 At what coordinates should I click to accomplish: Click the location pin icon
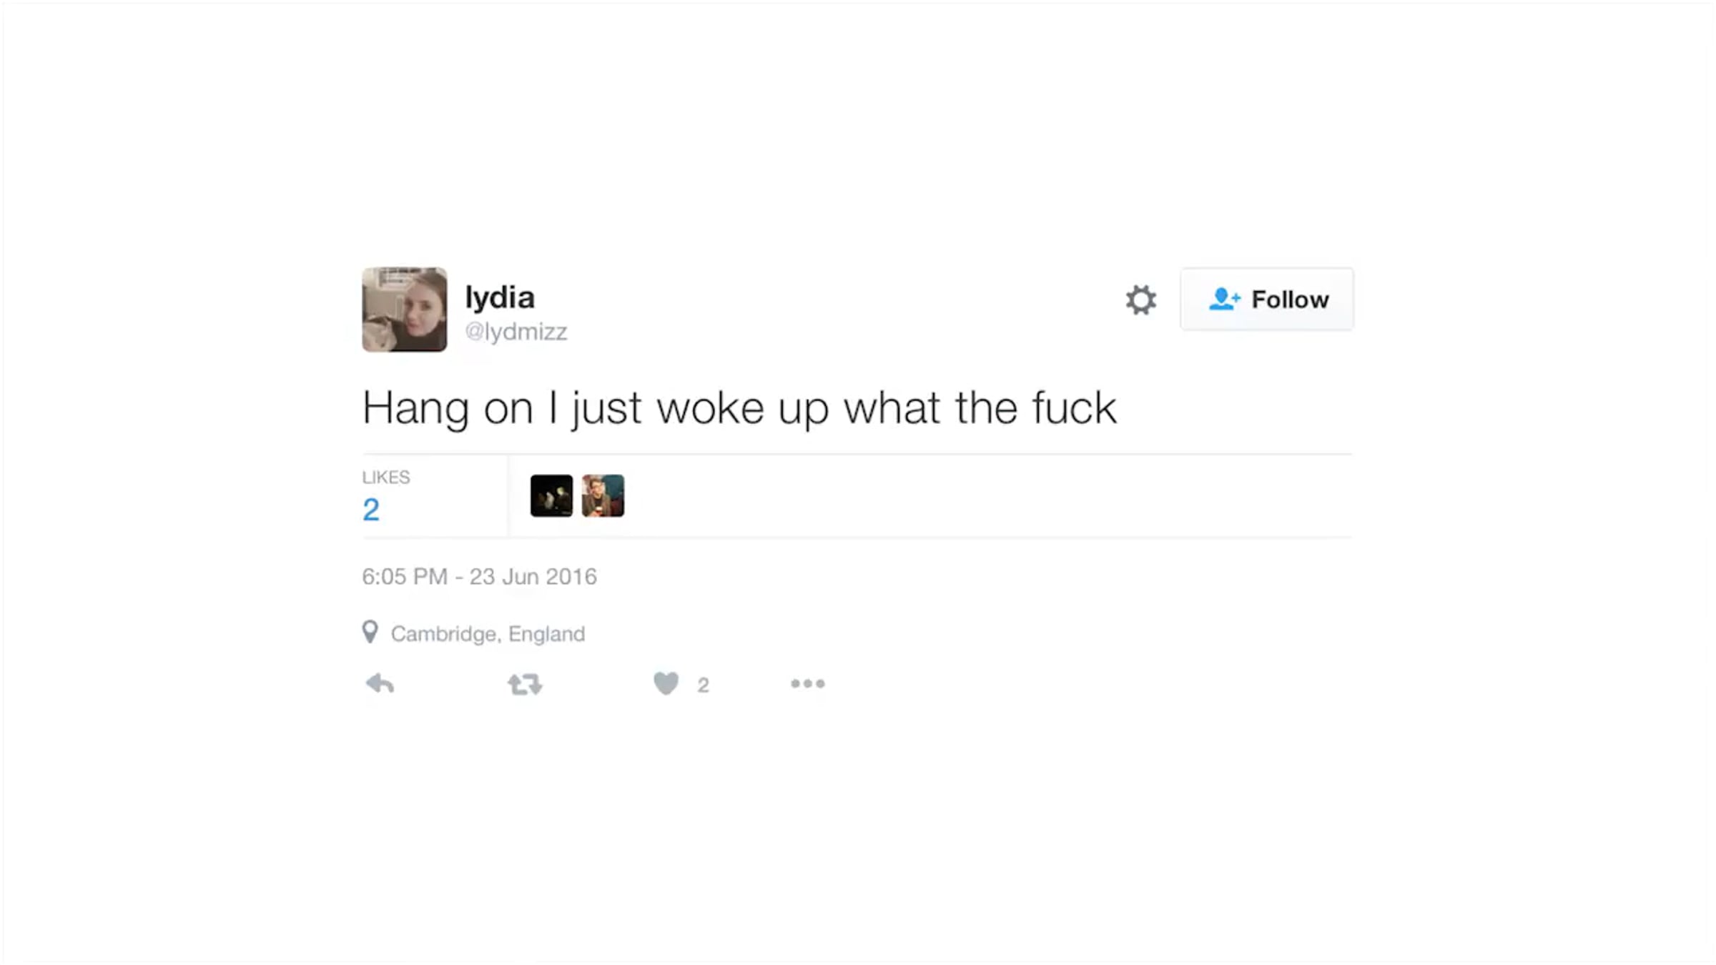[370, 632]
